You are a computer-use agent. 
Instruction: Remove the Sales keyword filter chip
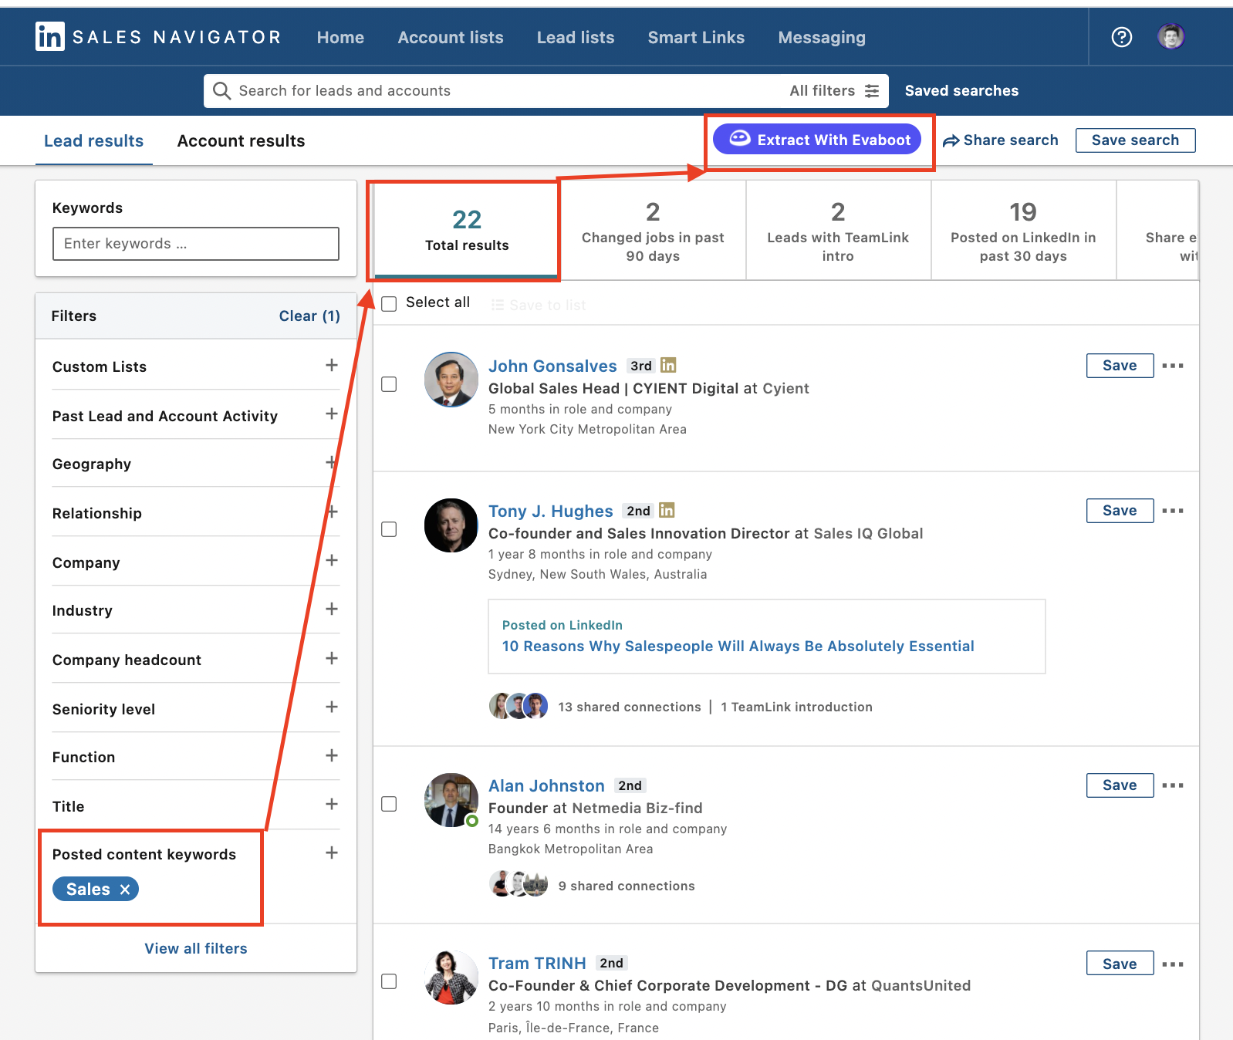pyautogui.click(x=125, y=890)
